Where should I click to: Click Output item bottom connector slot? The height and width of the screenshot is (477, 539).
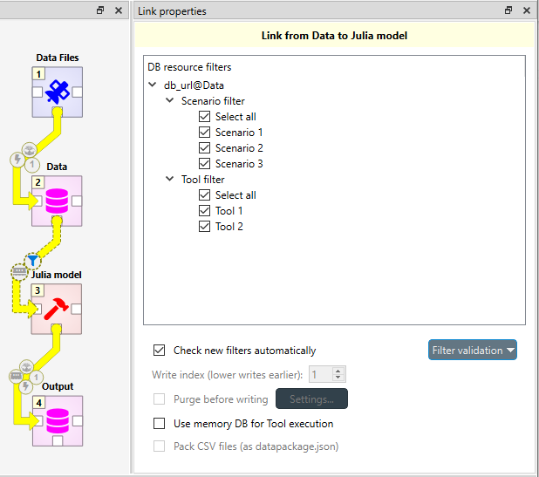point(58,440)
